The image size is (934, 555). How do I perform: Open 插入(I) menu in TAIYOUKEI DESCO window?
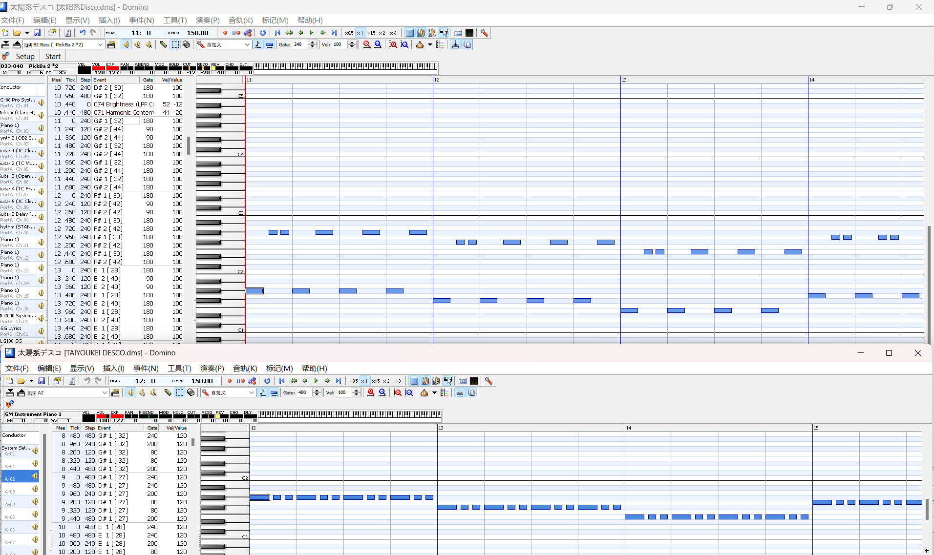coord(114,368)
